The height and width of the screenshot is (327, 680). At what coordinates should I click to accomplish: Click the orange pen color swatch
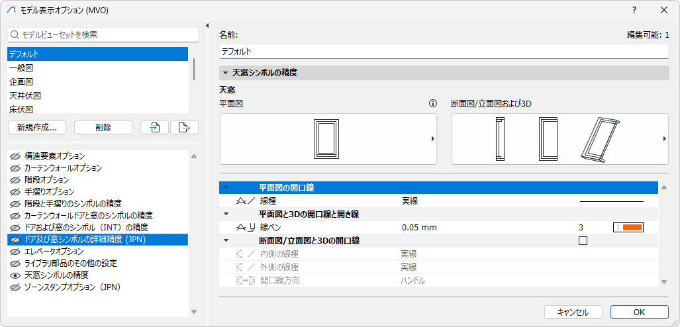(628, 227)
